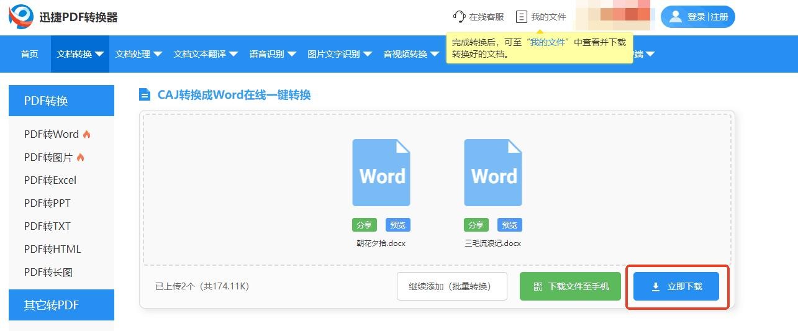Open 我的文件 link in tooltip

click(547, 42)
